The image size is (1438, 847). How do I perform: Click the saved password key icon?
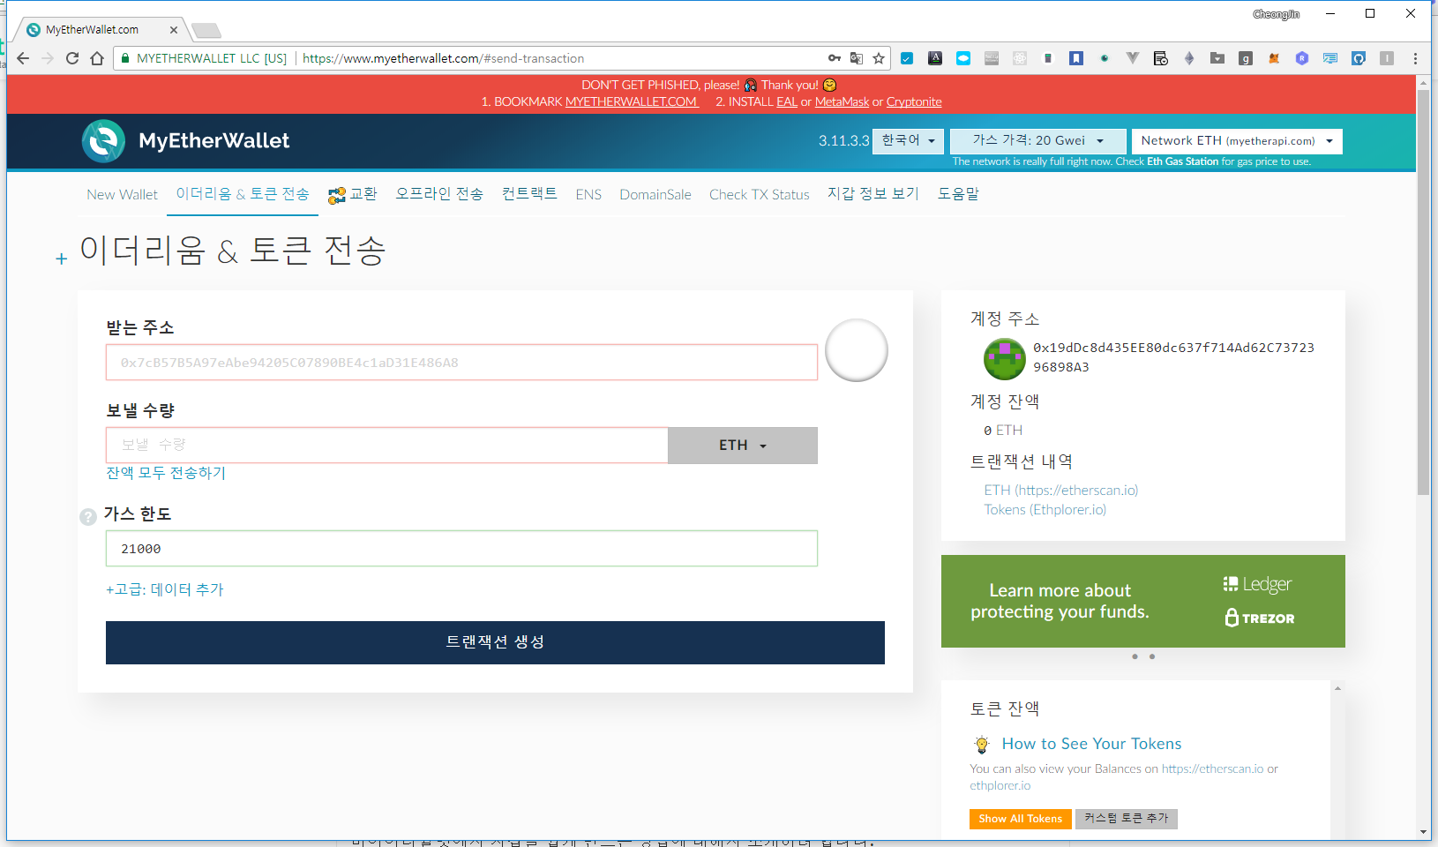click(834, 58)
